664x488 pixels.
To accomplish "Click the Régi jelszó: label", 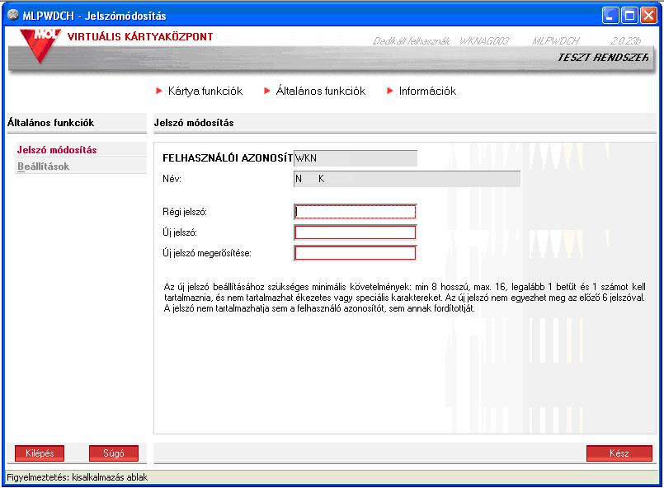I will tap(185, 212).
